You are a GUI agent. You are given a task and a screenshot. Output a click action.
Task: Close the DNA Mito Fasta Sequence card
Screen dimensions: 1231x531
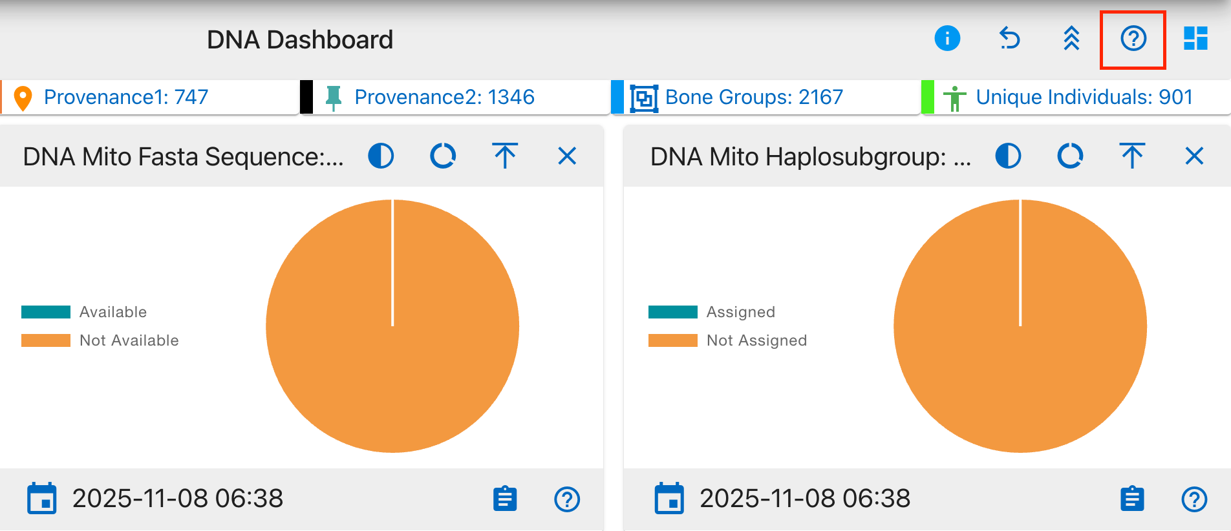567,156
